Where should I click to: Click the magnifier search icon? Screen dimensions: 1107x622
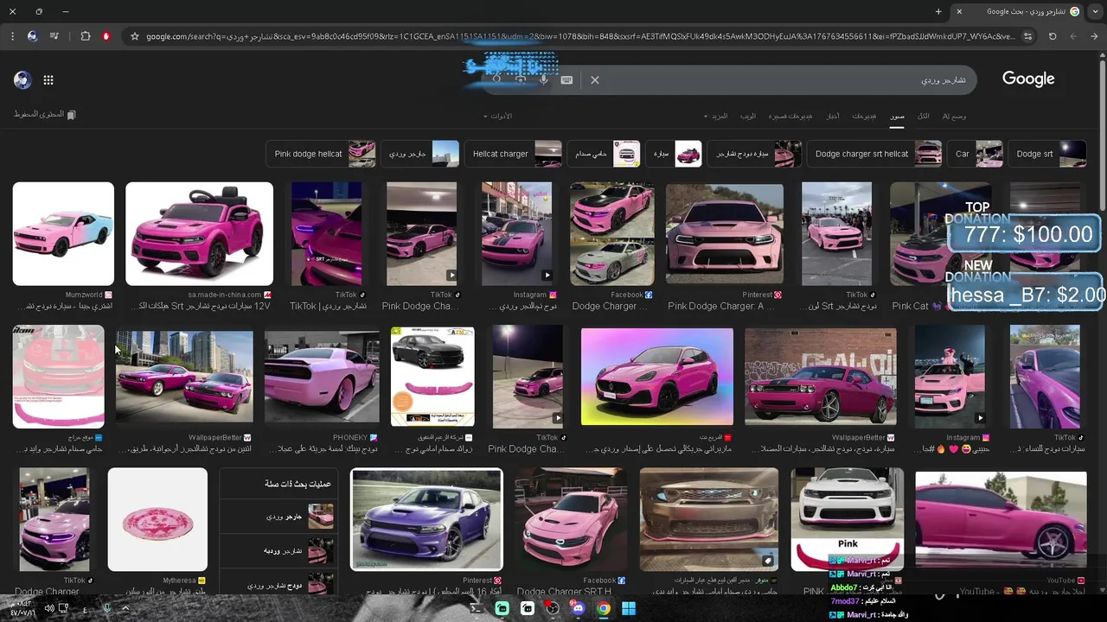496,79
